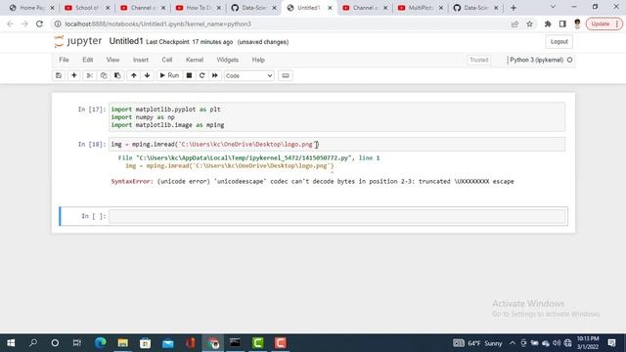Open Microsoft Edge from the taskbar

pyautogui.click(x=100, y=343)
